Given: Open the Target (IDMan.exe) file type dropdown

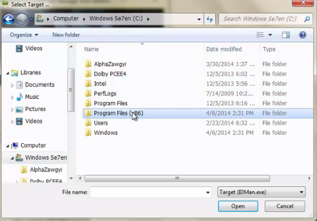Looking at the screenshot, I should click(261, 192).
